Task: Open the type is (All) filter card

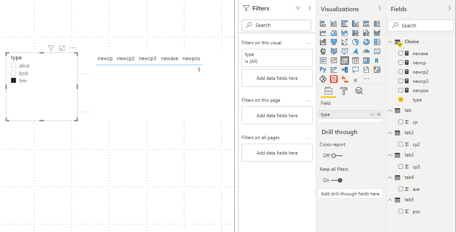Action: (x=277, y=58)
